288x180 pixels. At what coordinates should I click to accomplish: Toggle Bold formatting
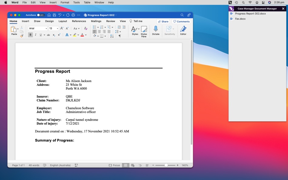(x=30, y=35)
